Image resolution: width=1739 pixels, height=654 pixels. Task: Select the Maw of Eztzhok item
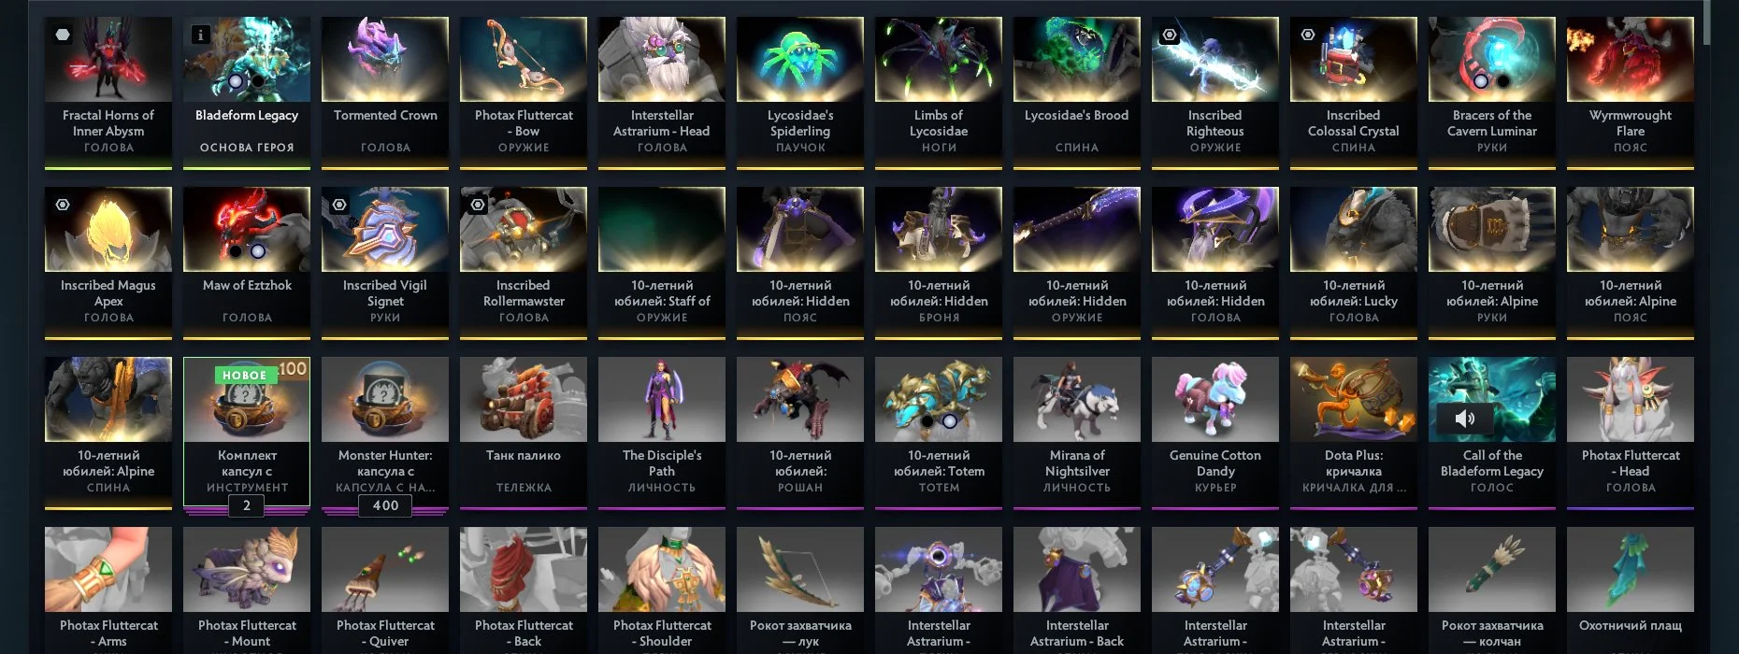point(247,263)
